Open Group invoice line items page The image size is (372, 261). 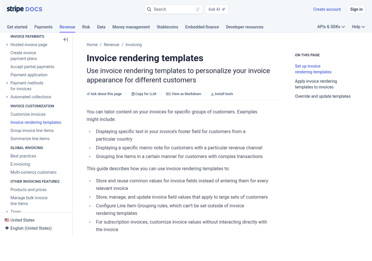coord(32,130)
